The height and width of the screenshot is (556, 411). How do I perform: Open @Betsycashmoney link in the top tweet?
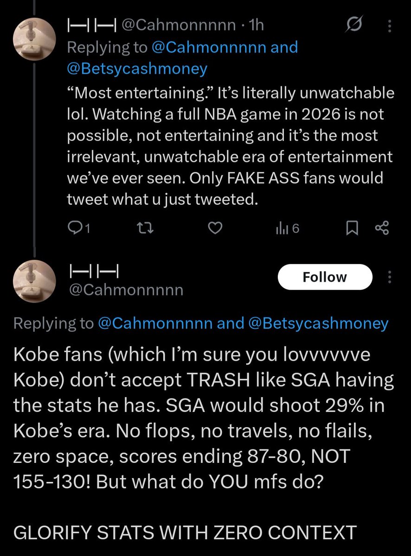tap(137, 69)
